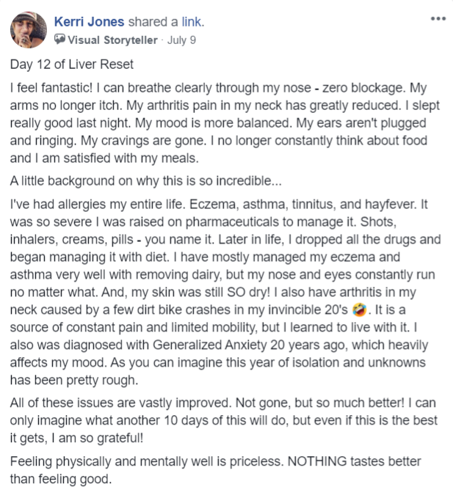Open the three-dot post options menu
The image size is (453, 495).
tap(438, 18)
